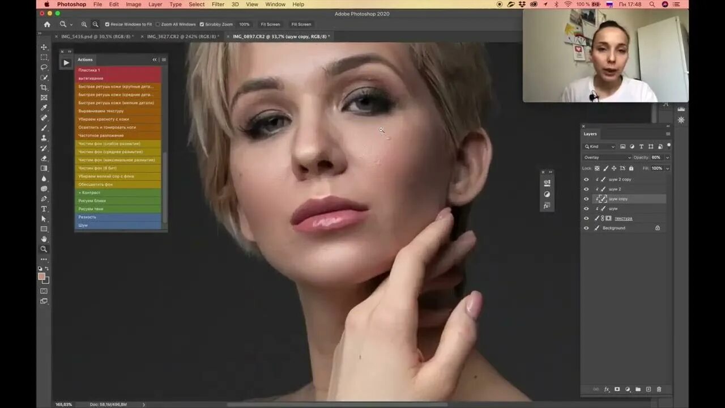
Task: Click the Fill Screen button
Action: pyautogui.click(x=301, y=24)
